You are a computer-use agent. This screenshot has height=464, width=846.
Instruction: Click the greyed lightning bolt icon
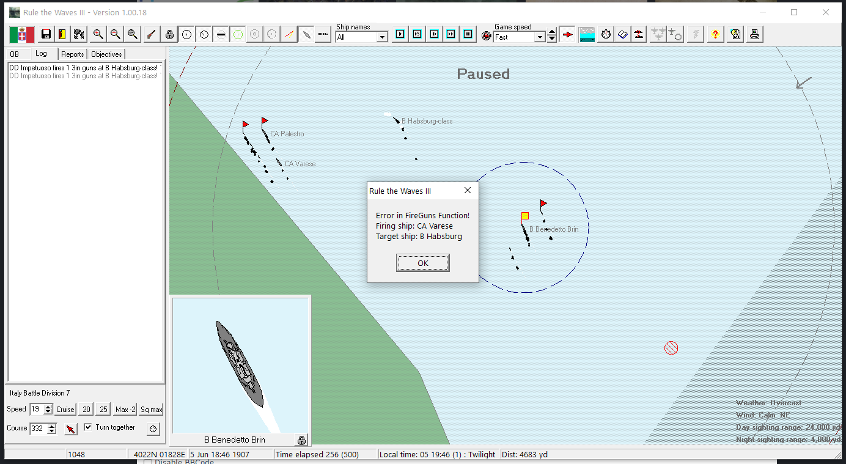click(695, 35)
